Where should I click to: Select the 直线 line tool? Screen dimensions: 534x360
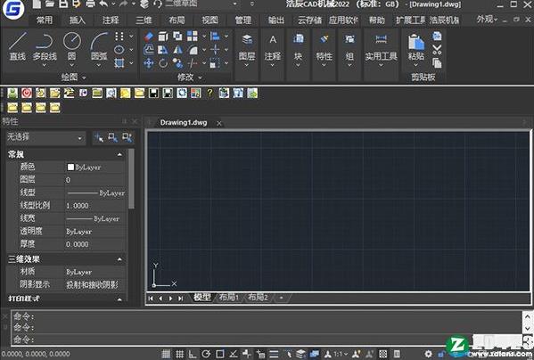click(x=17, y=46)
